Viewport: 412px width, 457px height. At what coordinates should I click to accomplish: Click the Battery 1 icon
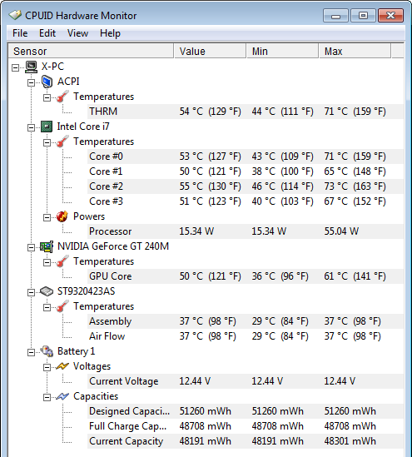click(x=47, y=351)
